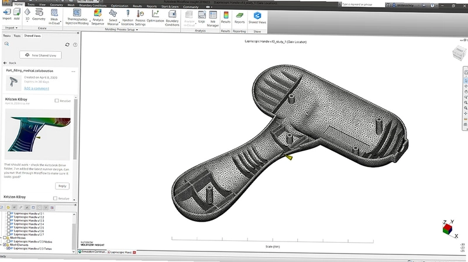Click the ViewCube in the viewport
This screenshot has height=262, width=468.
[459, 53]
